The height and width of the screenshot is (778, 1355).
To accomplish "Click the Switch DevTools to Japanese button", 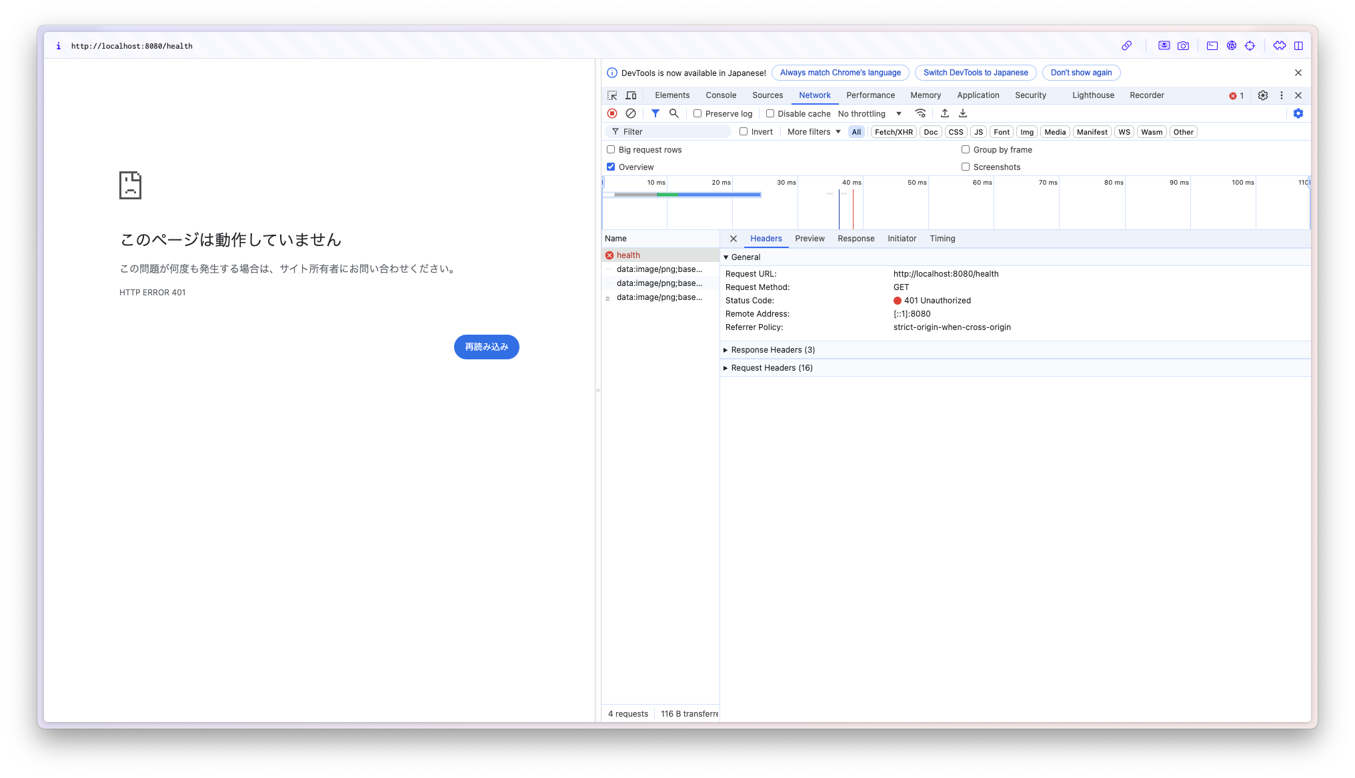I will pyautogui.click(x=975, y=73).
